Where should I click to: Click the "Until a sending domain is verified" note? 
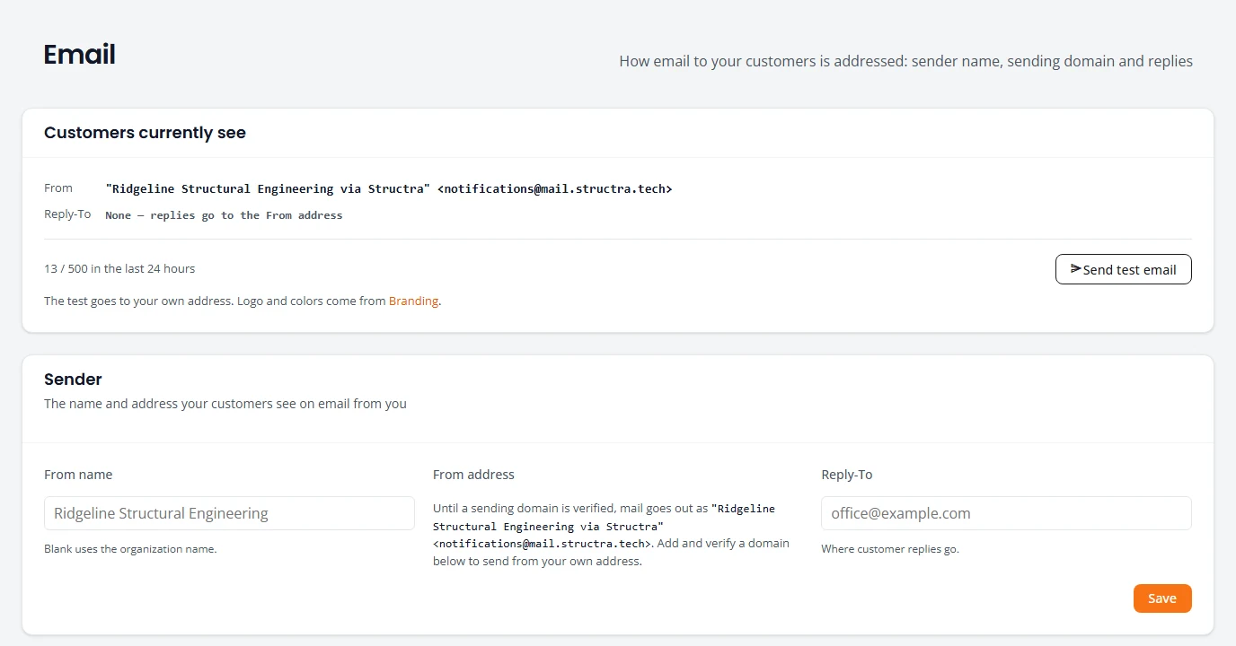(x=612, y=535)
